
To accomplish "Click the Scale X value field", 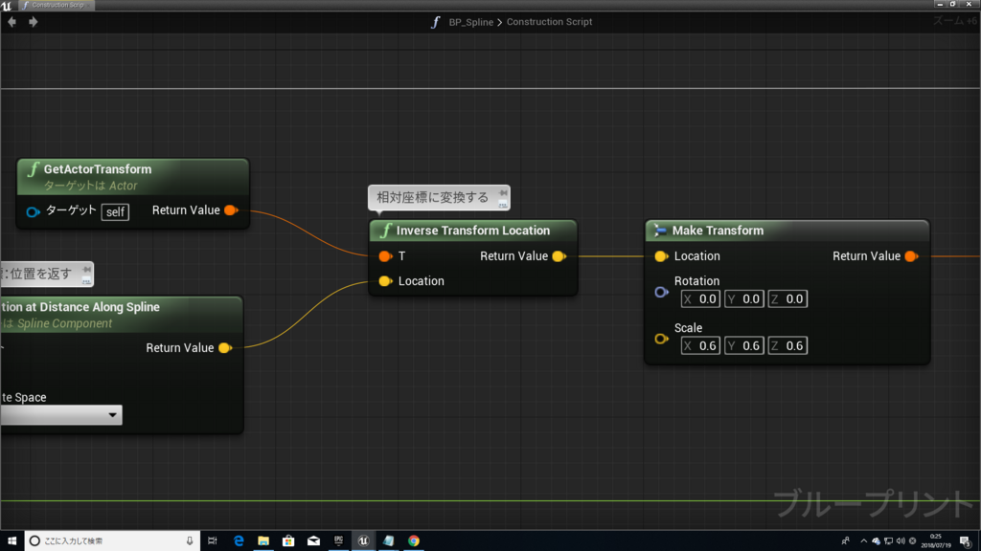I will coord(700,346).
